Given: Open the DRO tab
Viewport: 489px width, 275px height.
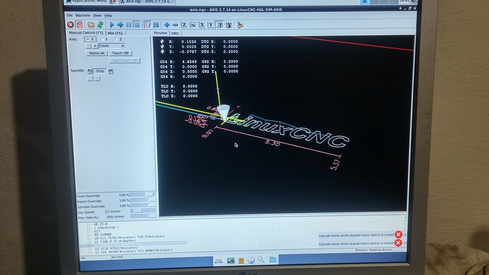Looking at the screenshot, I should (175, 33).
